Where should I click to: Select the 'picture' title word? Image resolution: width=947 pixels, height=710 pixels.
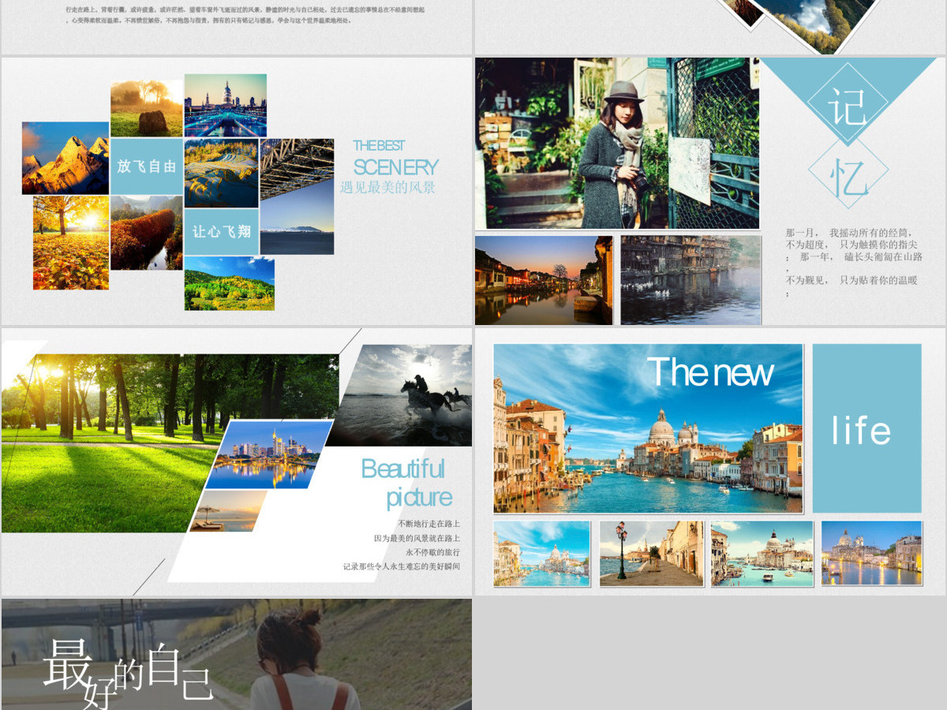tap(419, 498)
